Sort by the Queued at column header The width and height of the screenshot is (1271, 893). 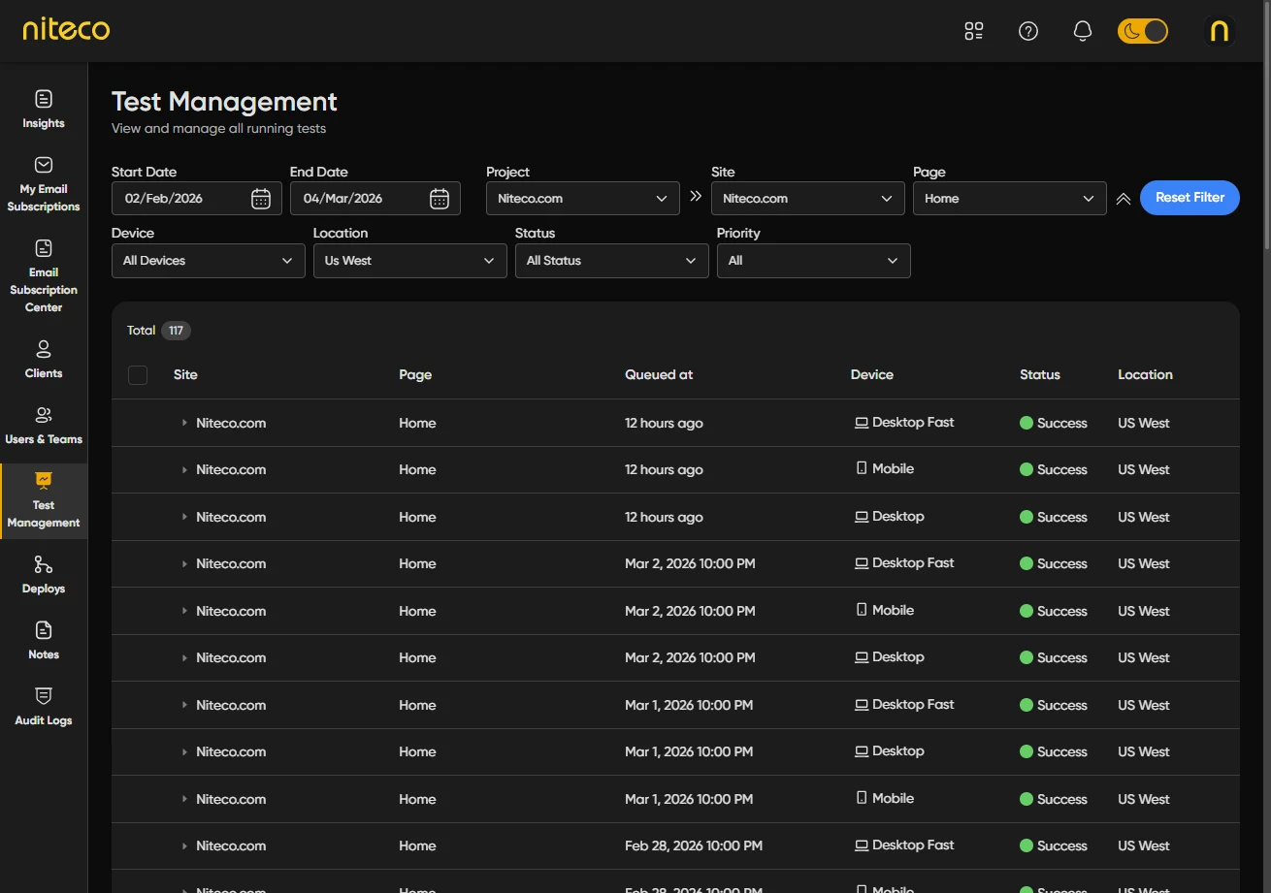pos(659,375)
